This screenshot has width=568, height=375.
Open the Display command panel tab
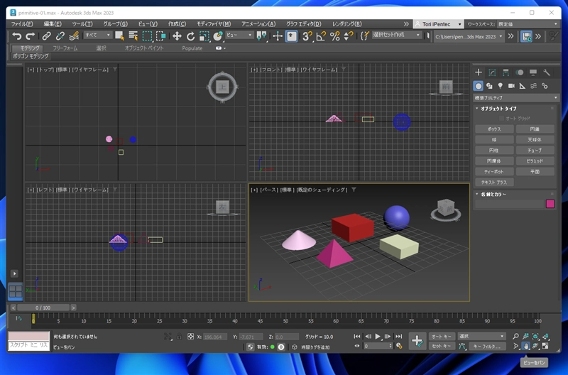[533, 72]
